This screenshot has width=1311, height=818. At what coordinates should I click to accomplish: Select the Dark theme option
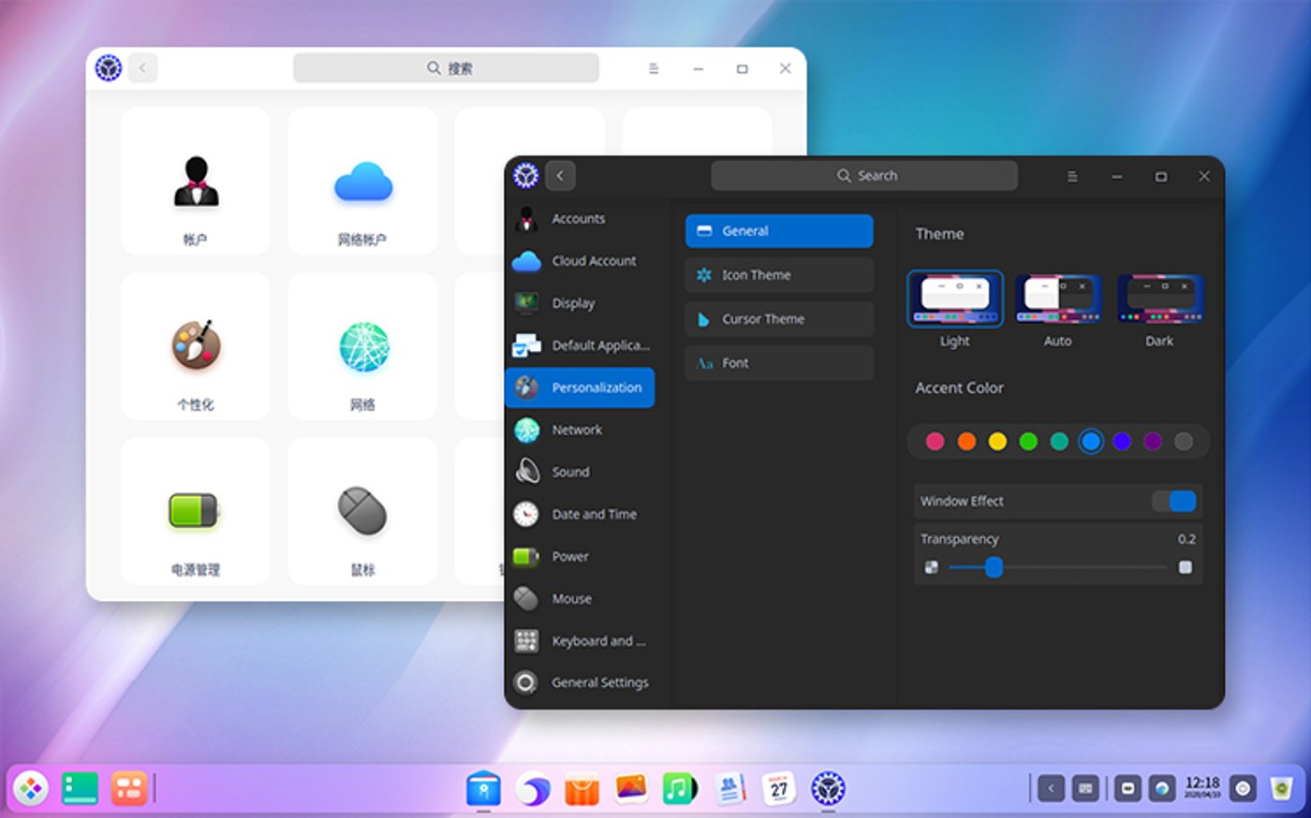1159,299
